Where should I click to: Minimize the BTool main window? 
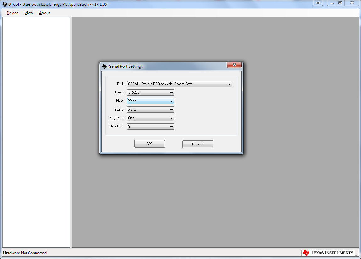[331, 3]
